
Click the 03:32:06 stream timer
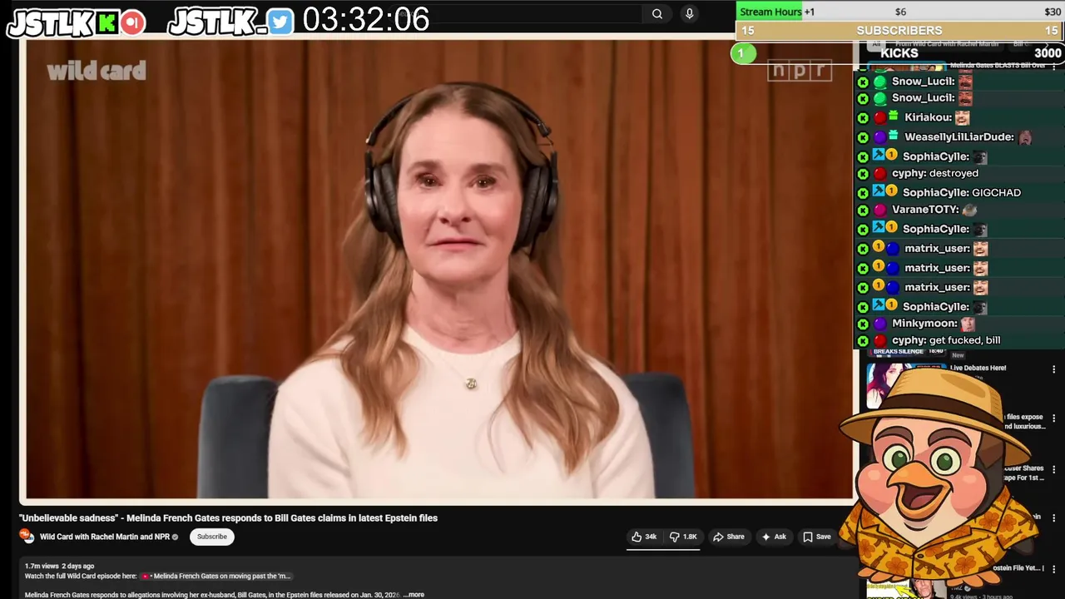(x=366, y=19)
